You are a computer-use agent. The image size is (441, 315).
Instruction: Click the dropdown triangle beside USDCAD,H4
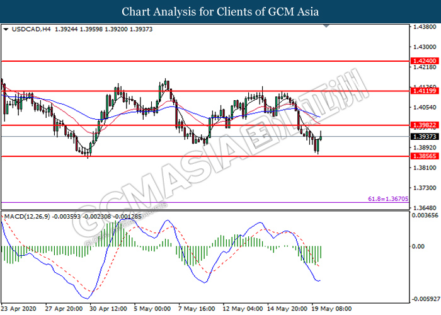tap(6, 29)
